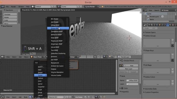
Task: Click the 3D View editor type icon
Action: click(x=2, y=57)
